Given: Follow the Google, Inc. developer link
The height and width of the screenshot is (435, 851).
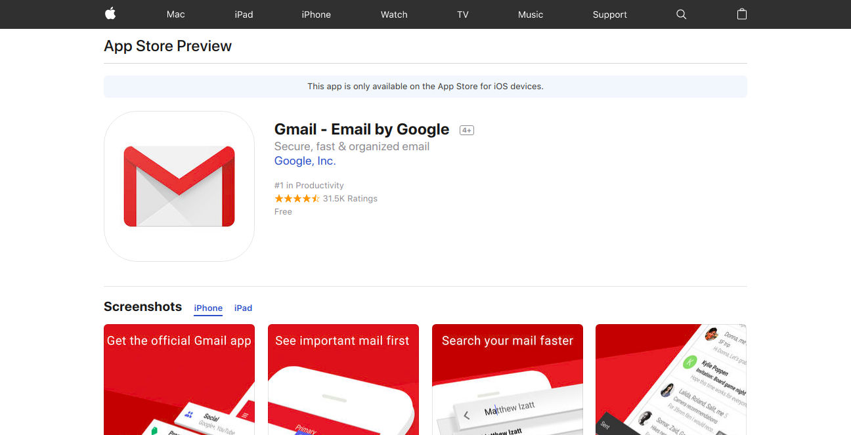Looking at the screenshot, I should [x=305, y=161].
